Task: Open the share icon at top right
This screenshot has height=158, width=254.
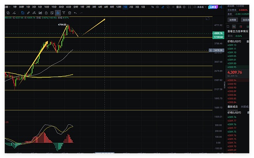Action: click(221, 7)
